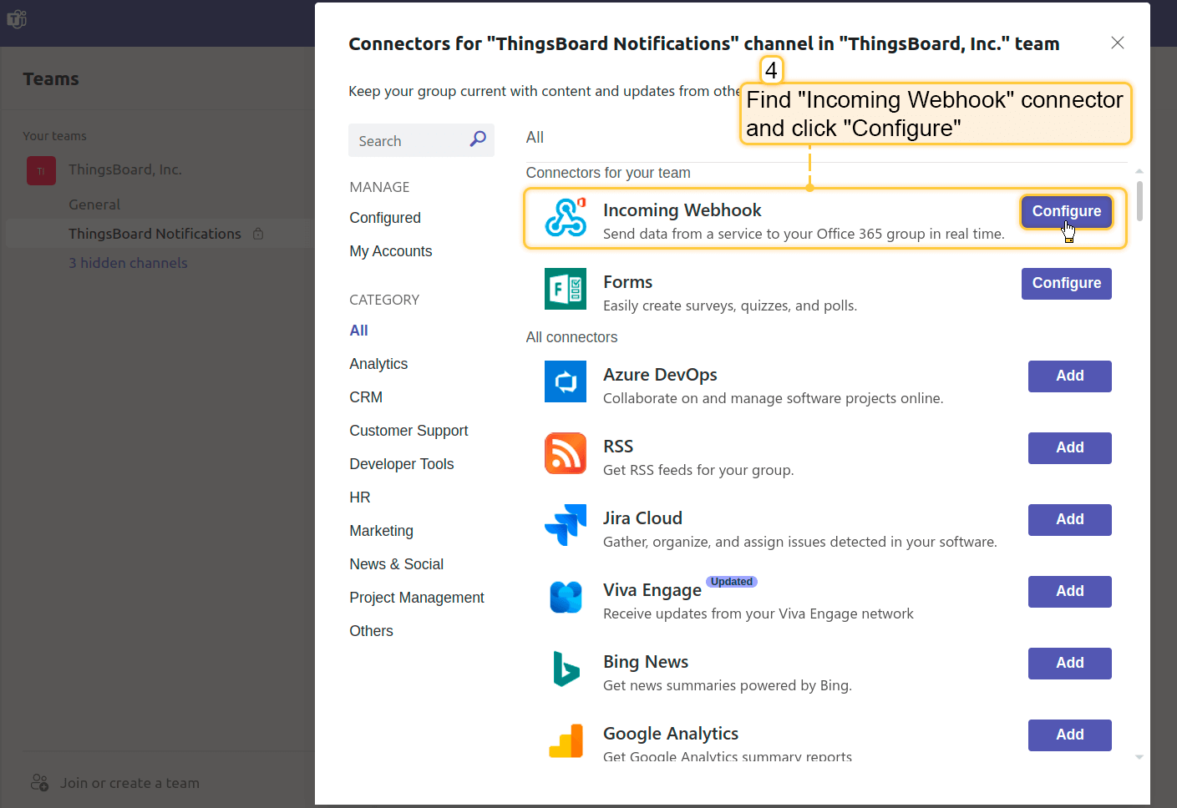The width and height of the screenshot is (1177, 808).
Task: Click Join or create a team
Action: (x=129, y=783)
